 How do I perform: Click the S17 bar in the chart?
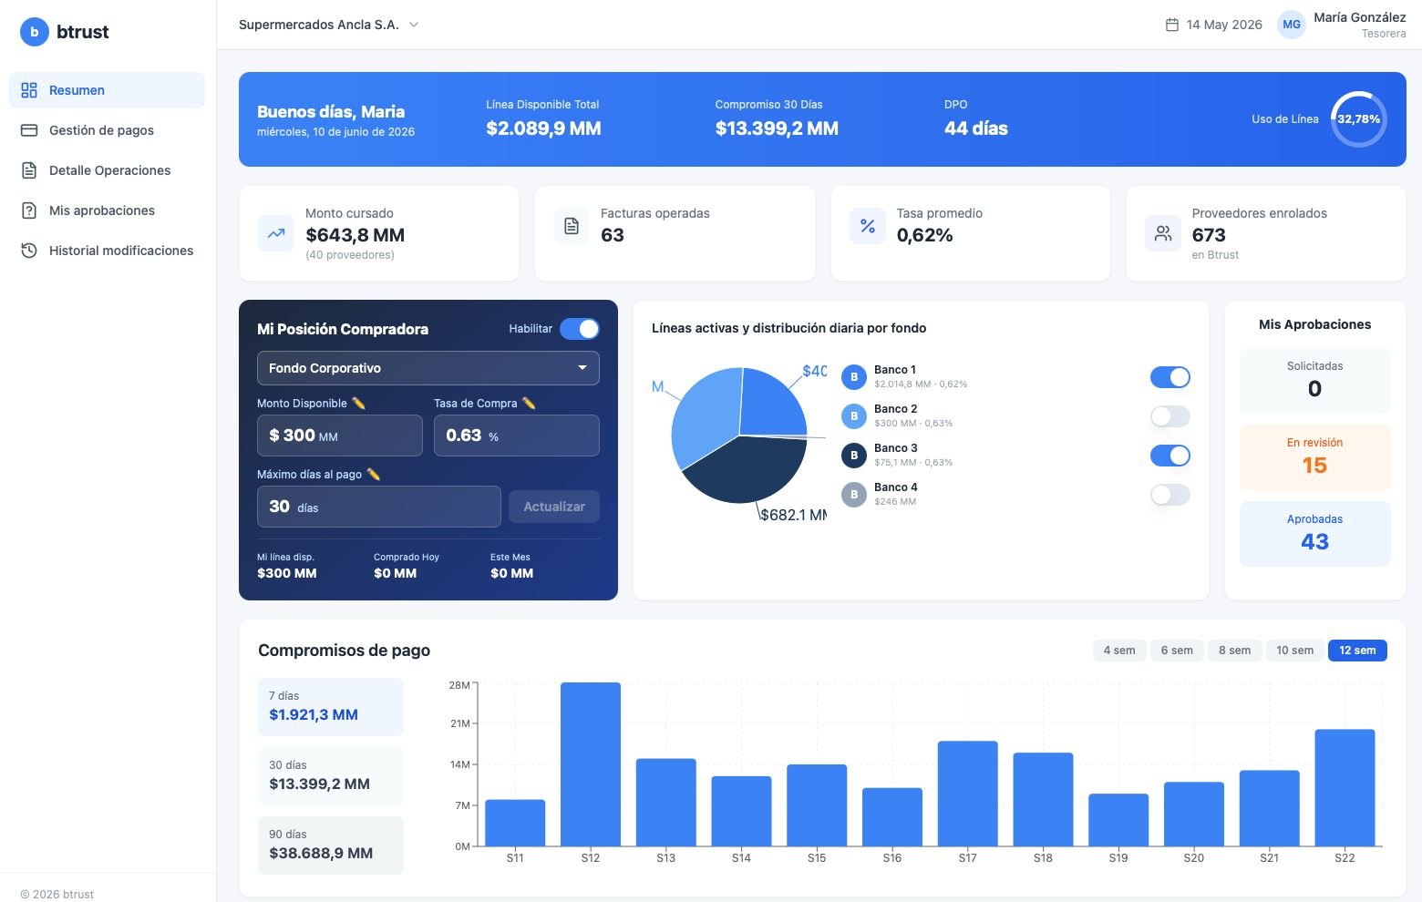point(968,794)
